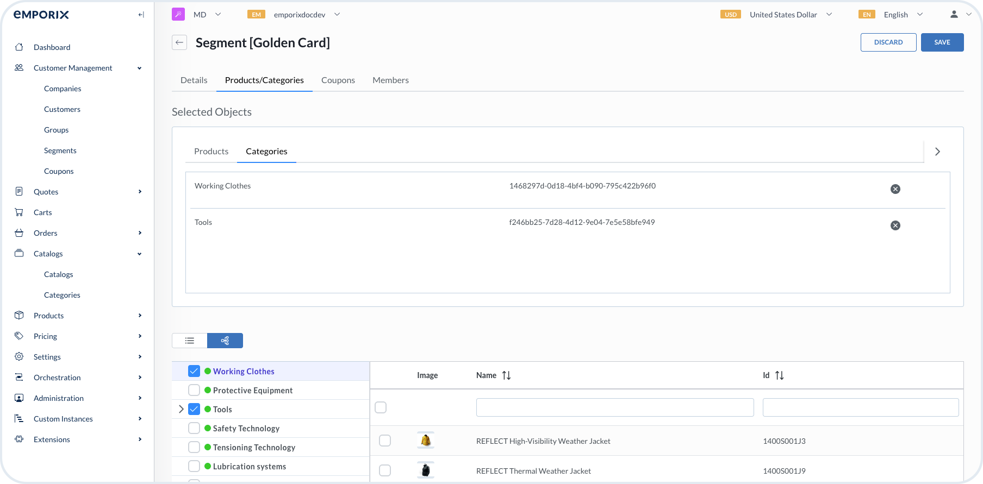Click the DISCARD button
Viewport: 983px width, 484px height.
point(888,42)
